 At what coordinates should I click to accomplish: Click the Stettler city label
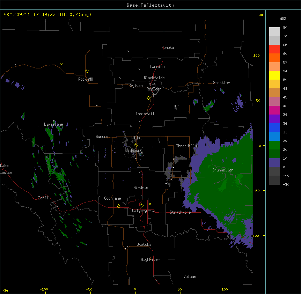[x=221, y=83]
